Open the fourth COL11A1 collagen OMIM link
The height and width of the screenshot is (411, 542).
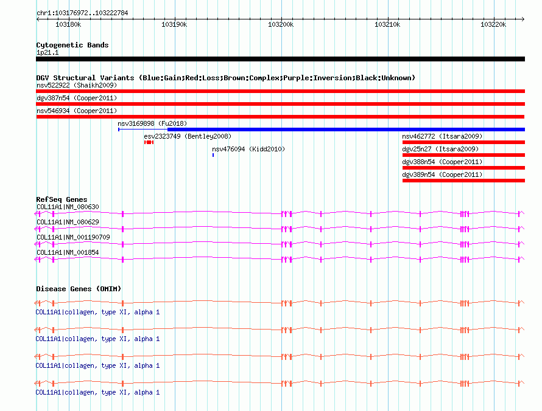(97, 393)
